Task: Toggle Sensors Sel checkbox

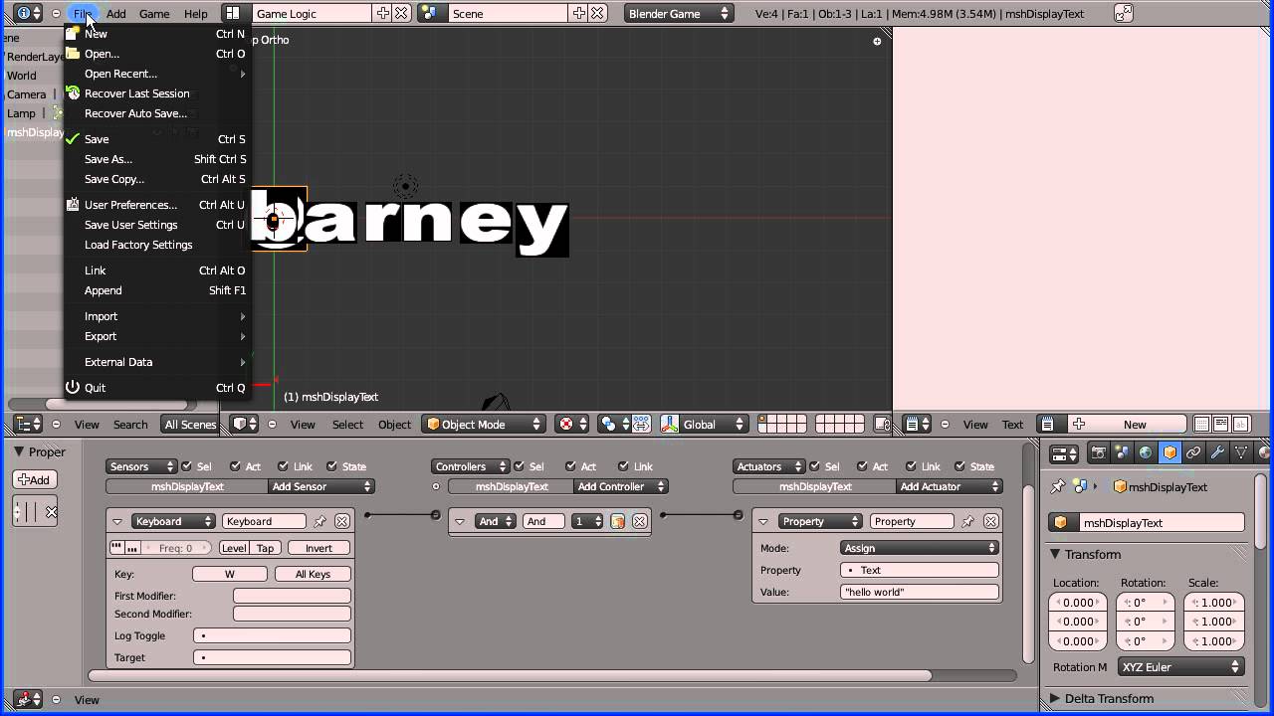Action: (x=187, y=465)
